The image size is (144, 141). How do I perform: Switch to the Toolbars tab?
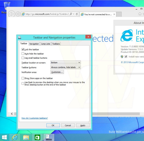[x=56, y=44]
